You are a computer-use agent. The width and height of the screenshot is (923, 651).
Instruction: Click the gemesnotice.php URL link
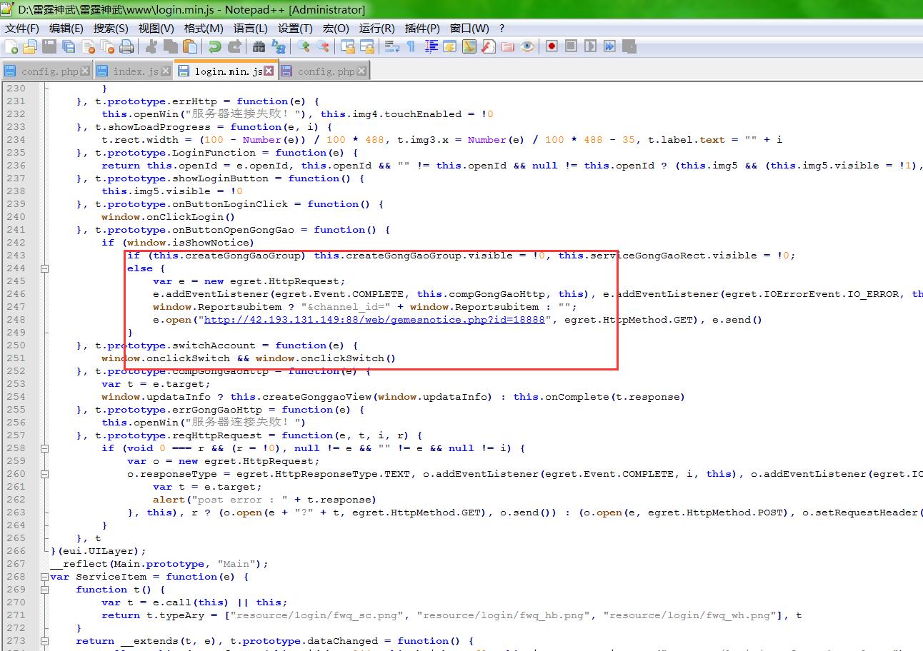(375, 320)
